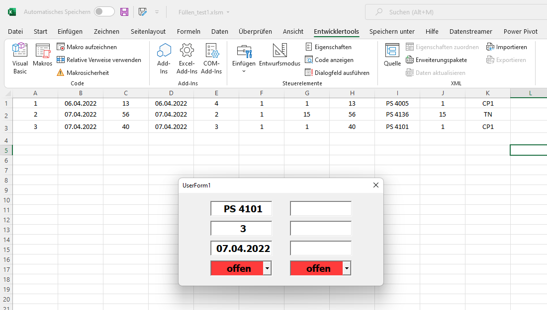Click the greyed Daten aktualisieren button
547x310 pixels.
[436, 73]
